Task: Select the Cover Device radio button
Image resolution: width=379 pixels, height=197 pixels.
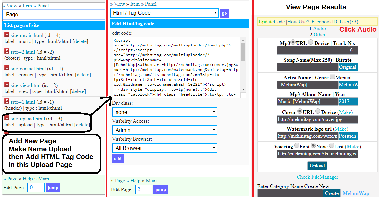Action: [318, 112]
